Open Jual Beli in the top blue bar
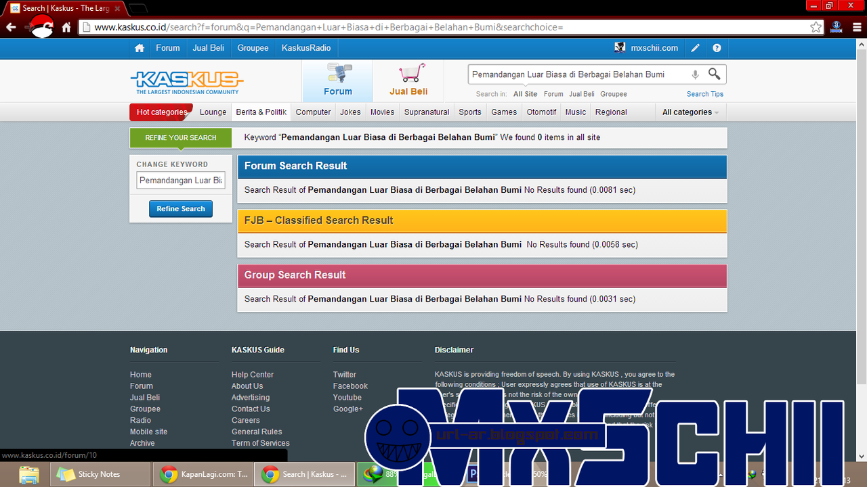Viewport: 867px width, 487px height. [x=209, y=48]
